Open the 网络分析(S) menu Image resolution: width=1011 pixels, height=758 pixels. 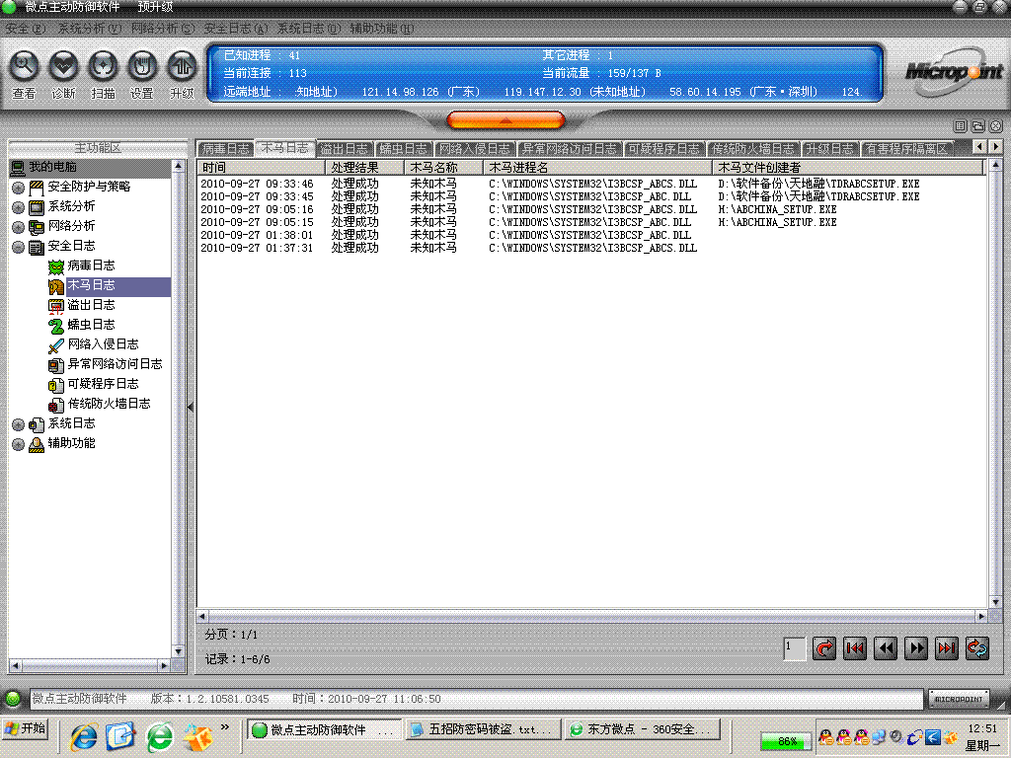pyautogui.click(x=162, y=29)
